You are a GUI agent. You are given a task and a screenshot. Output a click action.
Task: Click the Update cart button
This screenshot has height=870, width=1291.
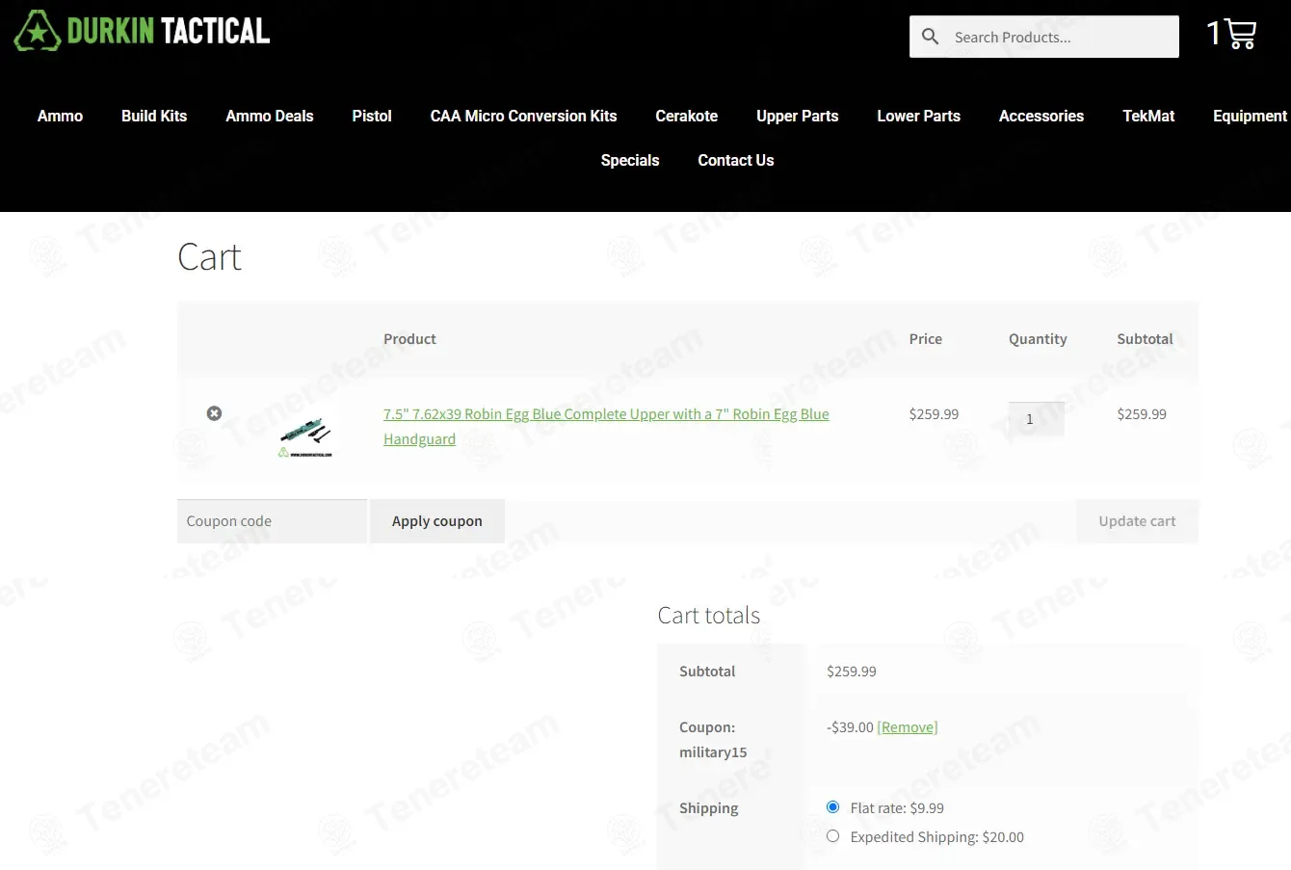(1137, 521)
